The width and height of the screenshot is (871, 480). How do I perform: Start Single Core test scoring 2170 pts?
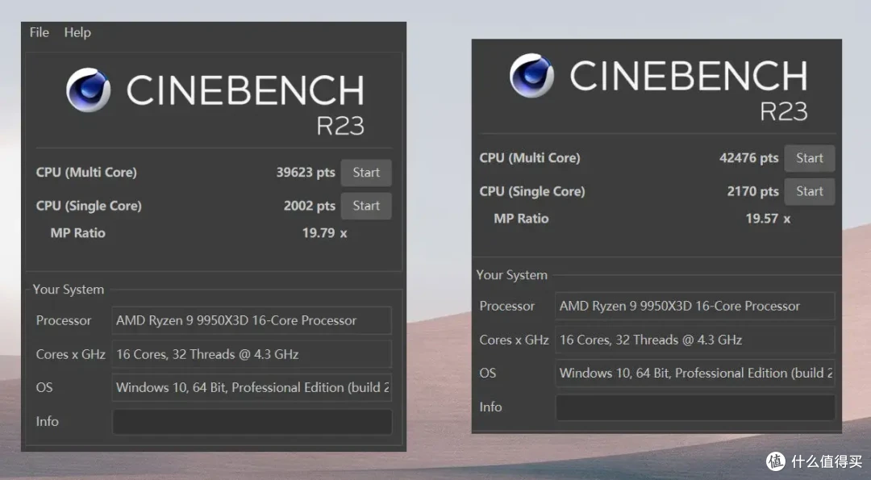[810, 191]
